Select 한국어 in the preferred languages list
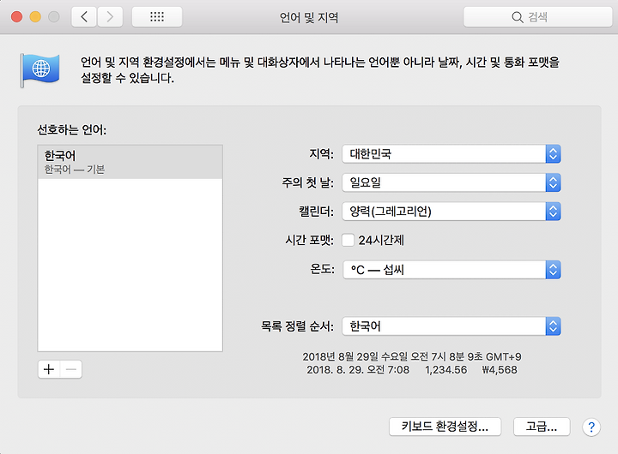 tap(130, 162)
